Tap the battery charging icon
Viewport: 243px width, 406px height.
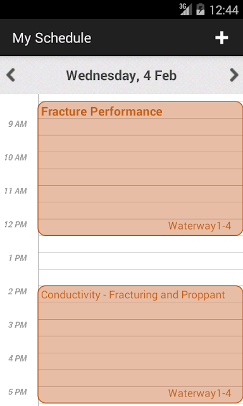coord(201,10)
